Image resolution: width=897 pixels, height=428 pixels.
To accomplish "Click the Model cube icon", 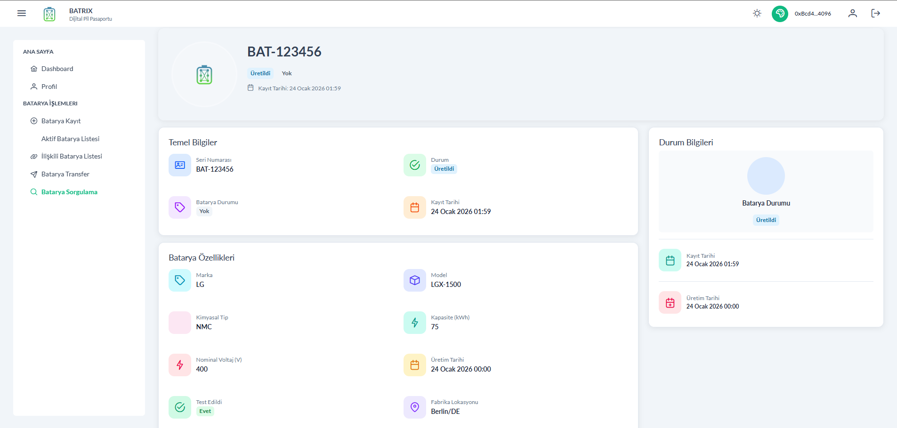I will click(x=414, y=280).
